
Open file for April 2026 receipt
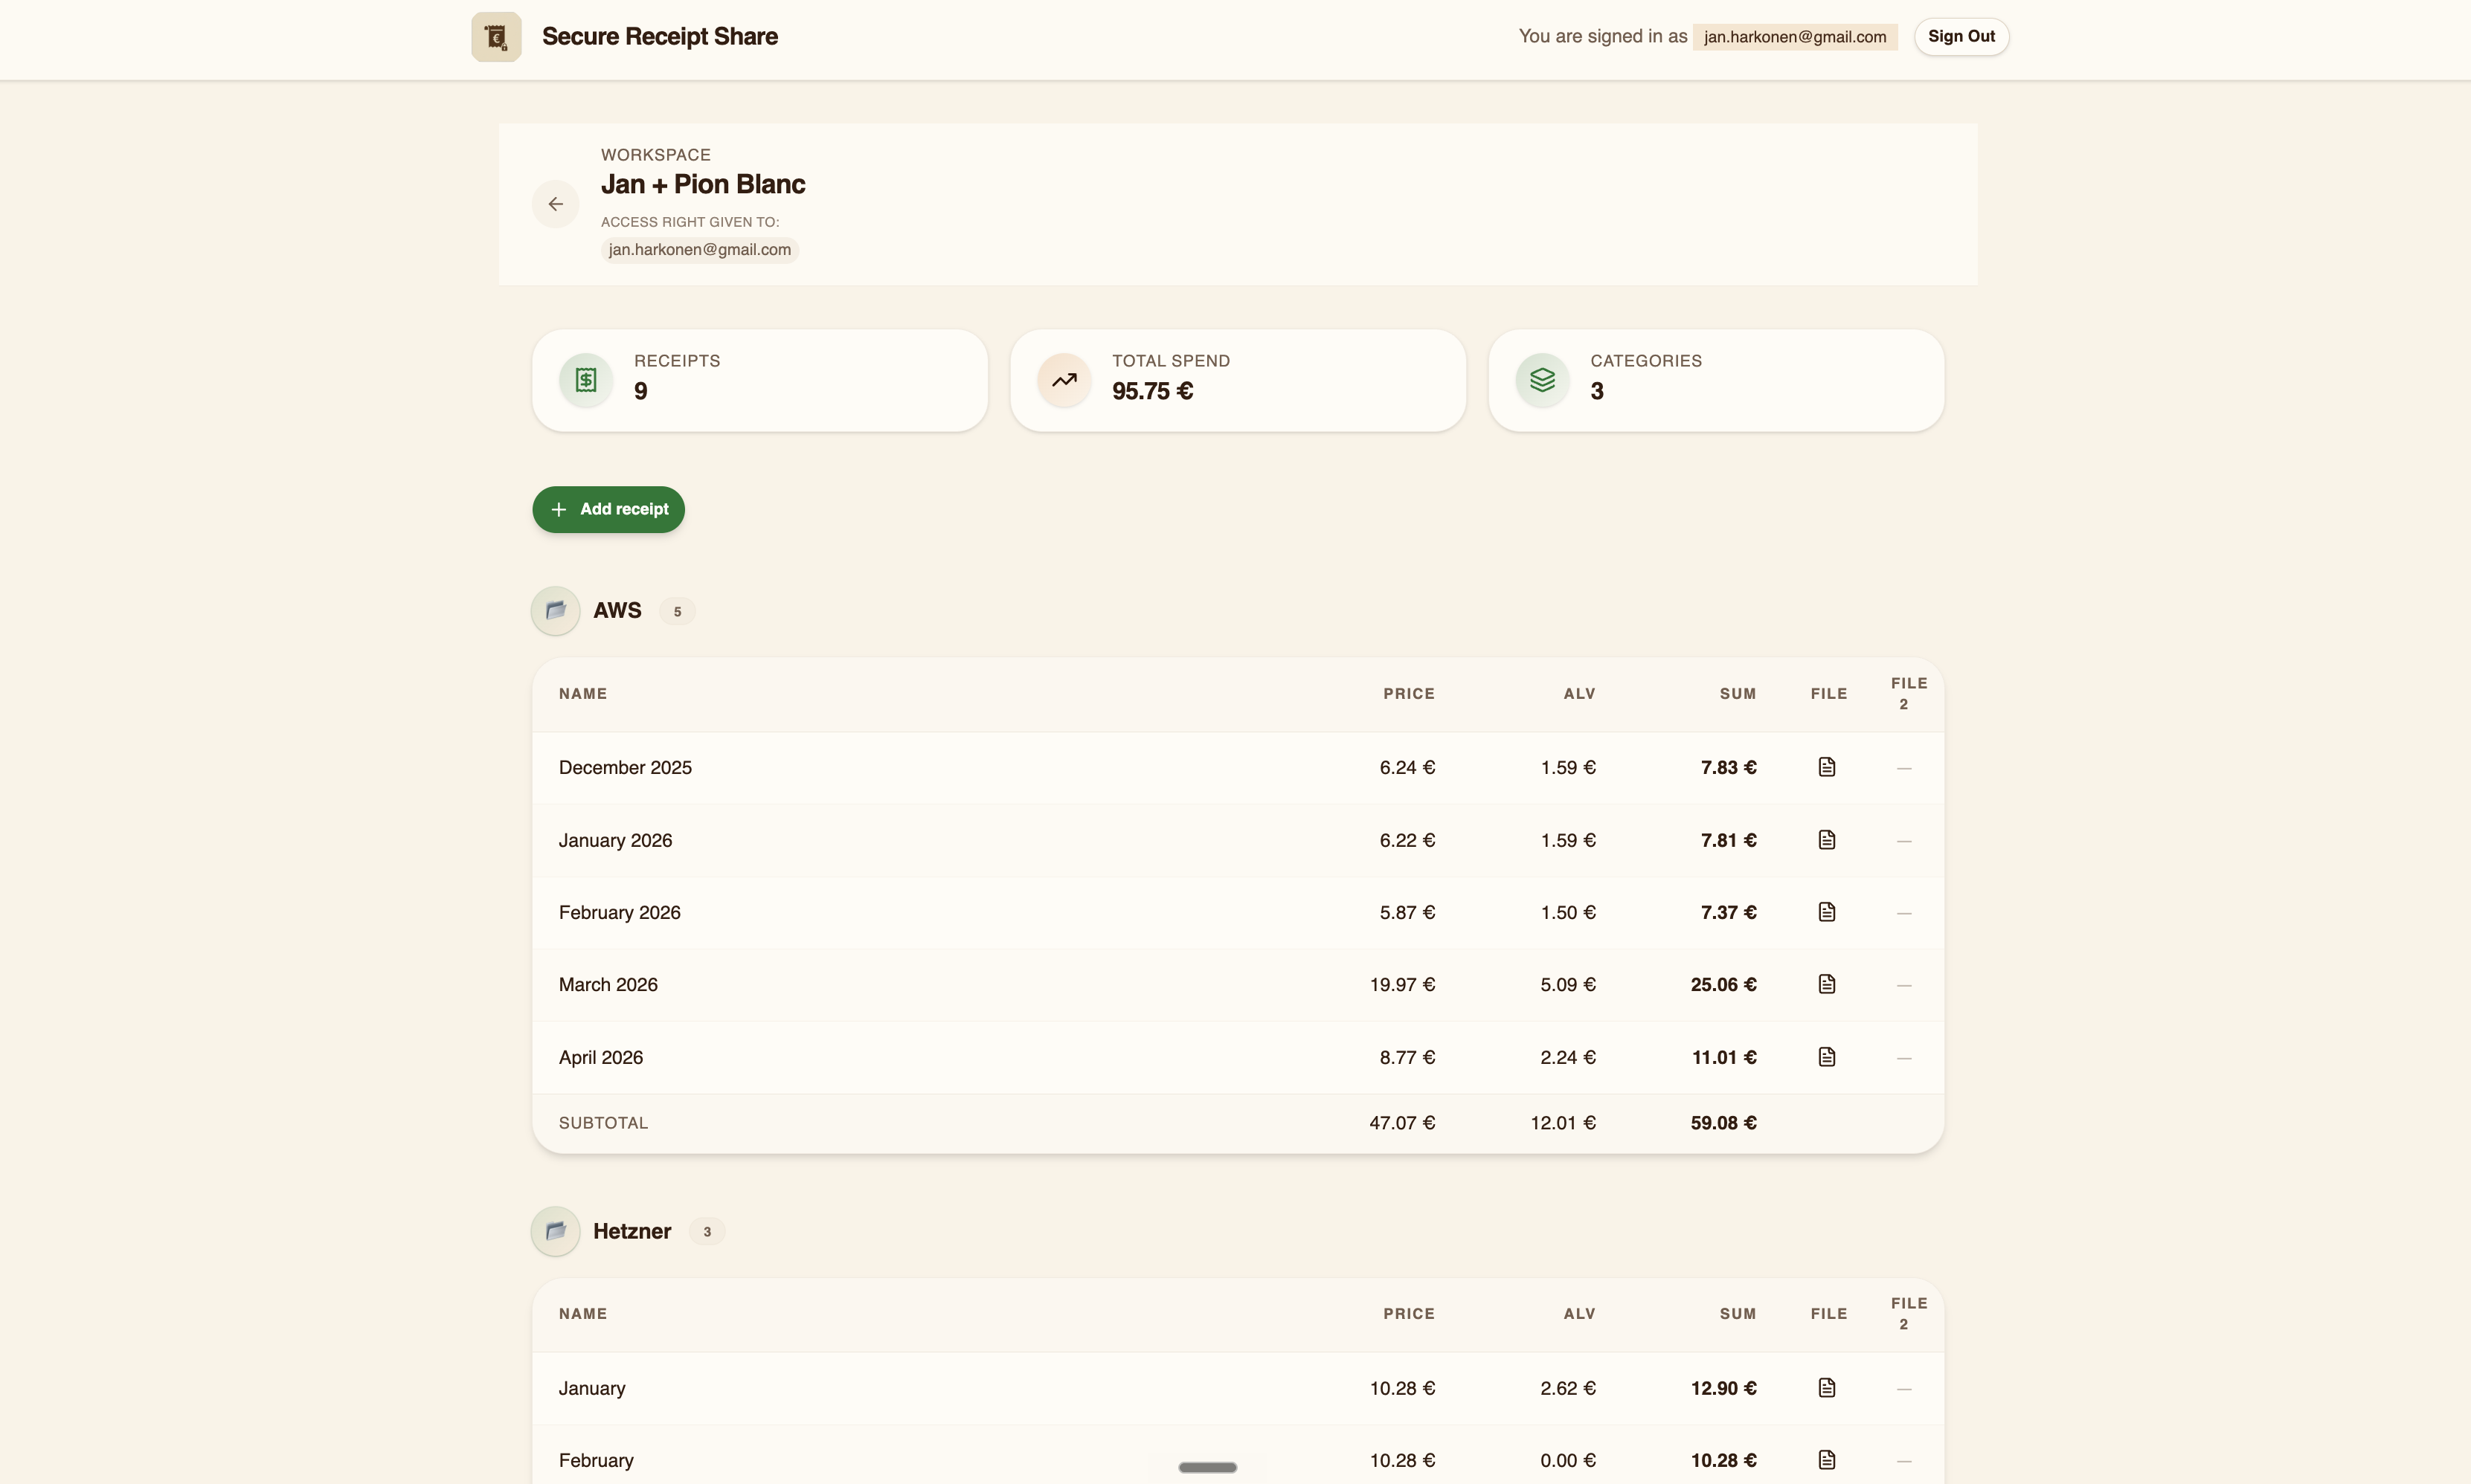click(1827, 1057)
